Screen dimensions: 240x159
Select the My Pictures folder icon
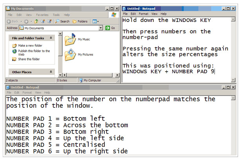pos(70,54)
